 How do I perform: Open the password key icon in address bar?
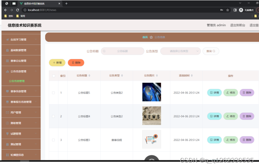(x=222, y=10)
